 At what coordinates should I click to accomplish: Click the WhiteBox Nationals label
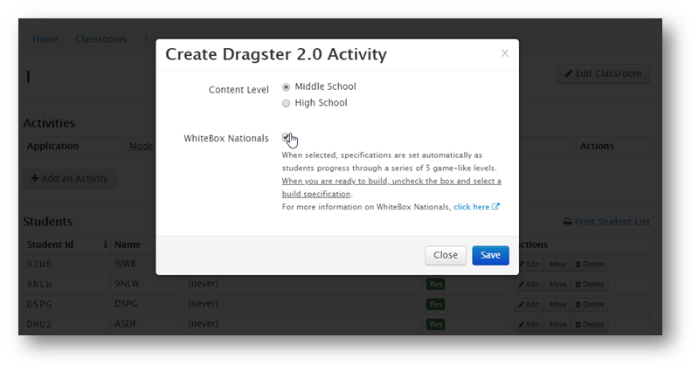pos(226,138)
